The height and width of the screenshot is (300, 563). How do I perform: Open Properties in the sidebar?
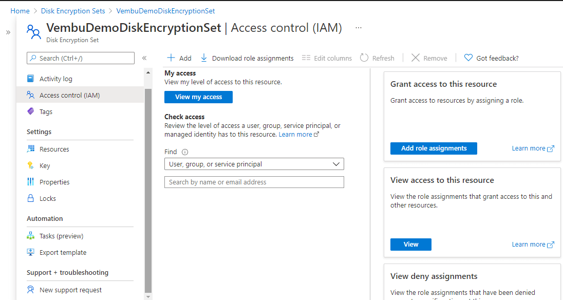[54, 182]
